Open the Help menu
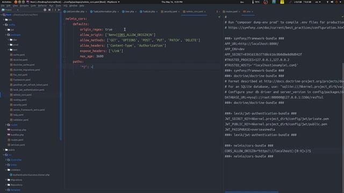344x193 pixels. point(82,6)
